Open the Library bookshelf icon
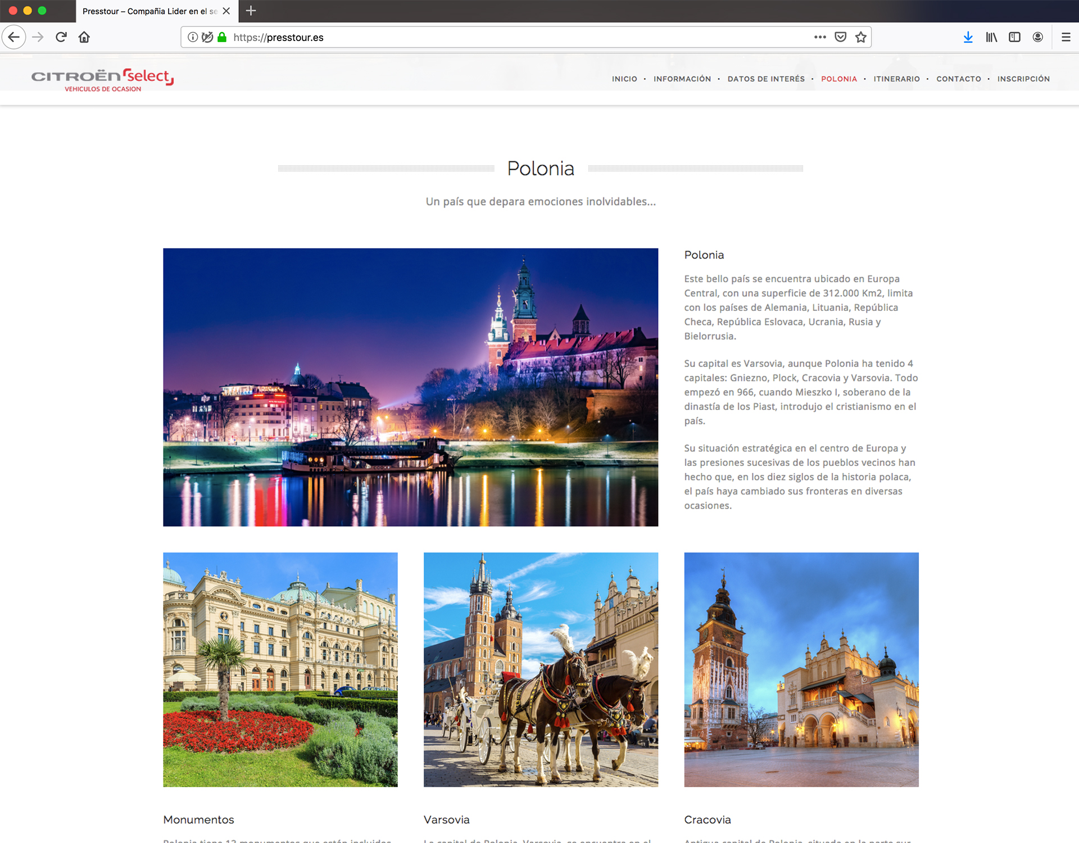This screenshot has height=843, width=1079. click(x=991, y=37)
